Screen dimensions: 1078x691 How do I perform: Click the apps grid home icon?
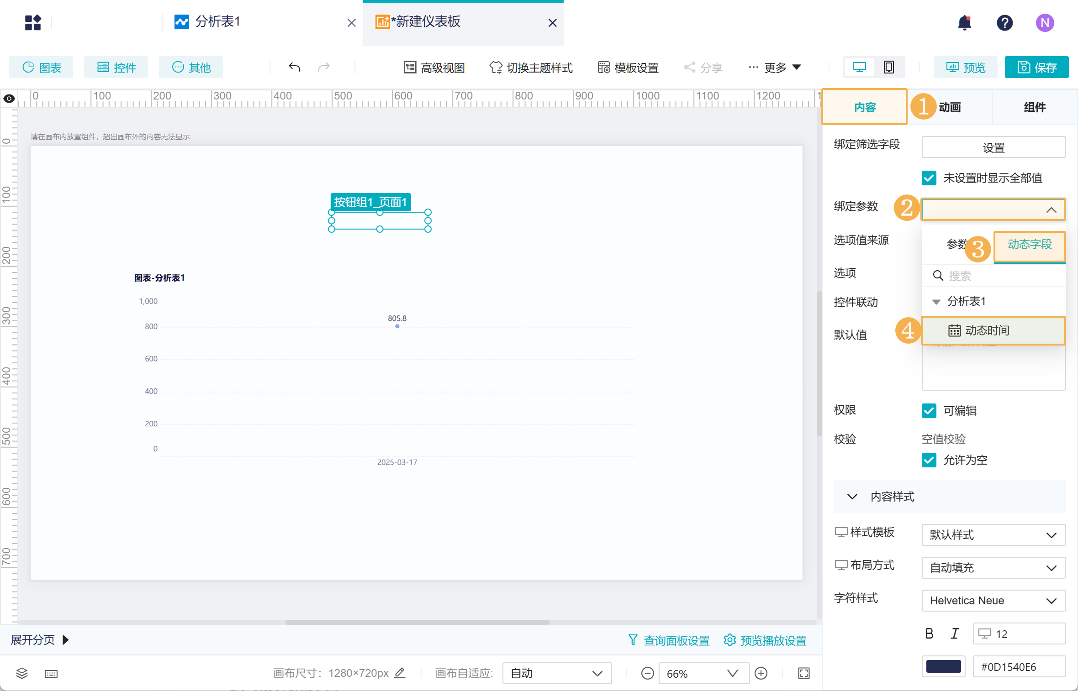(x=33, y=22)
